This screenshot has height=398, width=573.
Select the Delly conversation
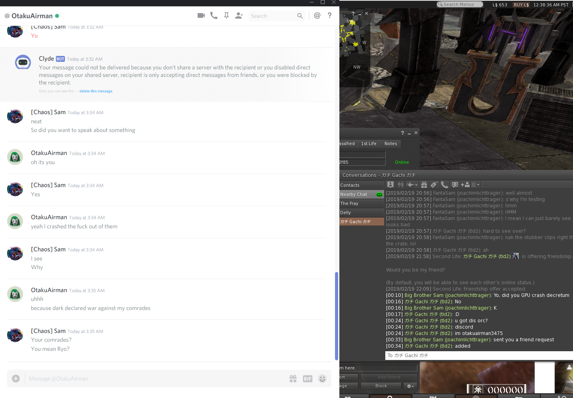362,212
